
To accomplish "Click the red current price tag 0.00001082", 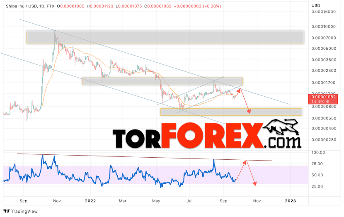I will [x=323, y=97].
